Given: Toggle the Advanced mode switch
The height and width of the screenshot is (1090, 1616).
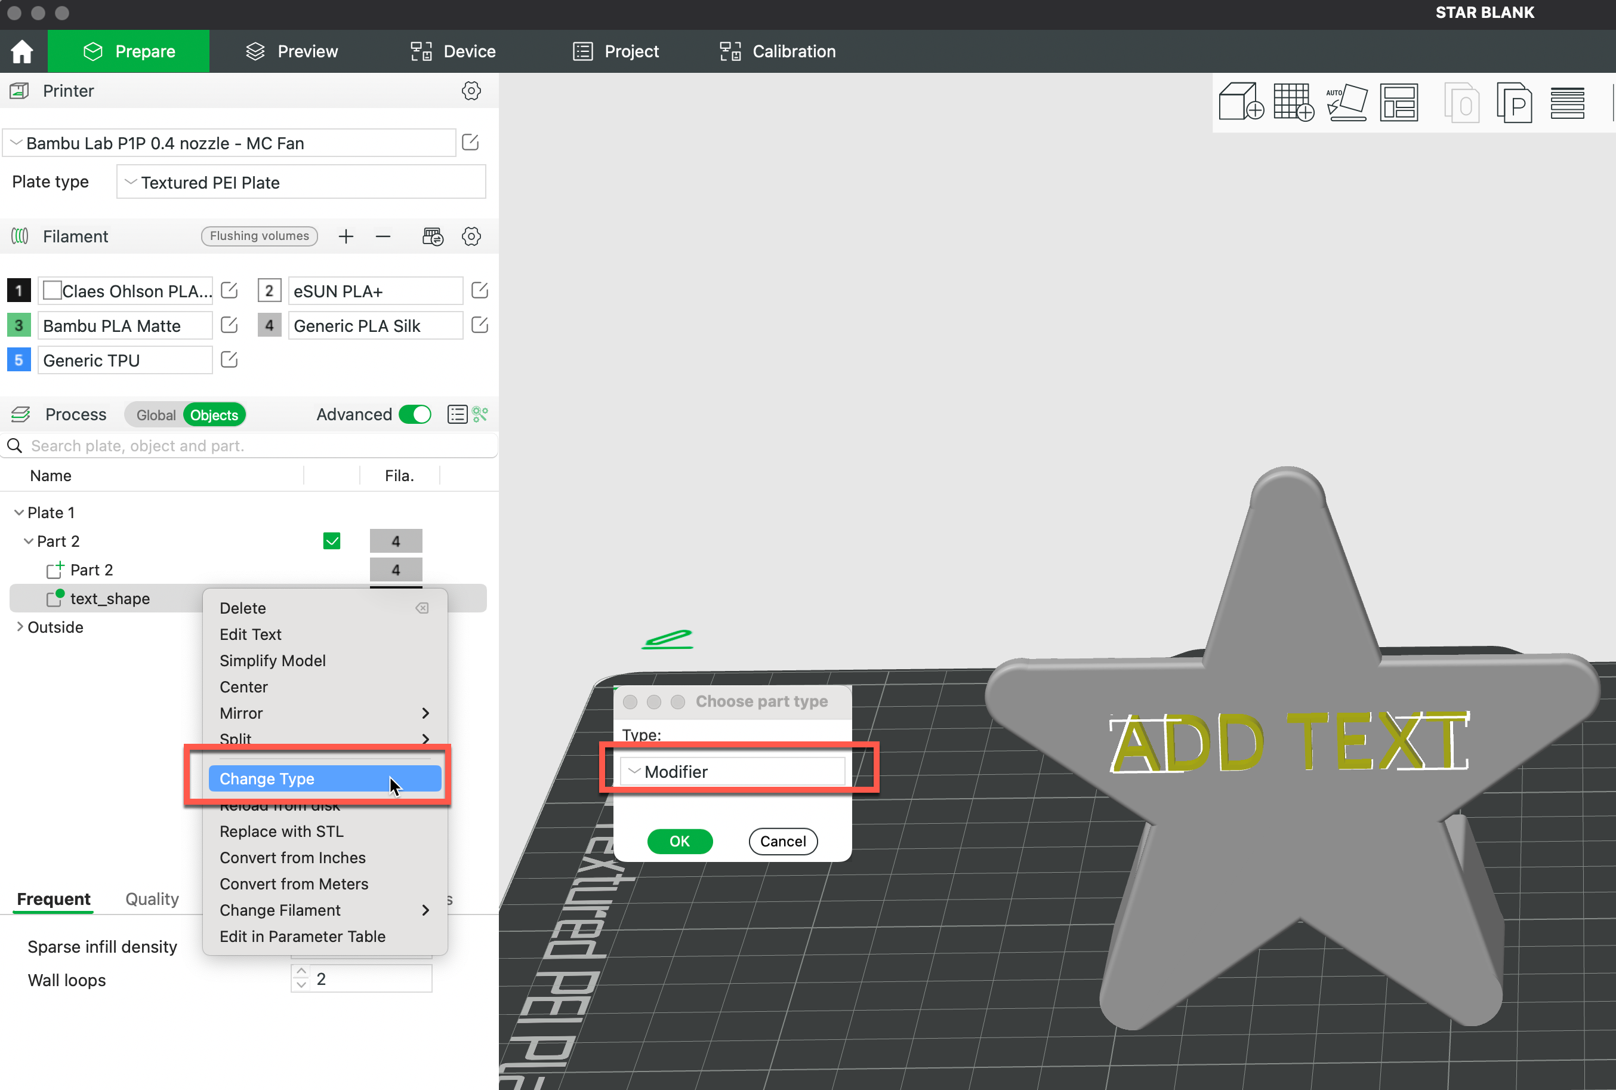Looking at the screenshot, I should pyautogui.click(x=415, y=414).
